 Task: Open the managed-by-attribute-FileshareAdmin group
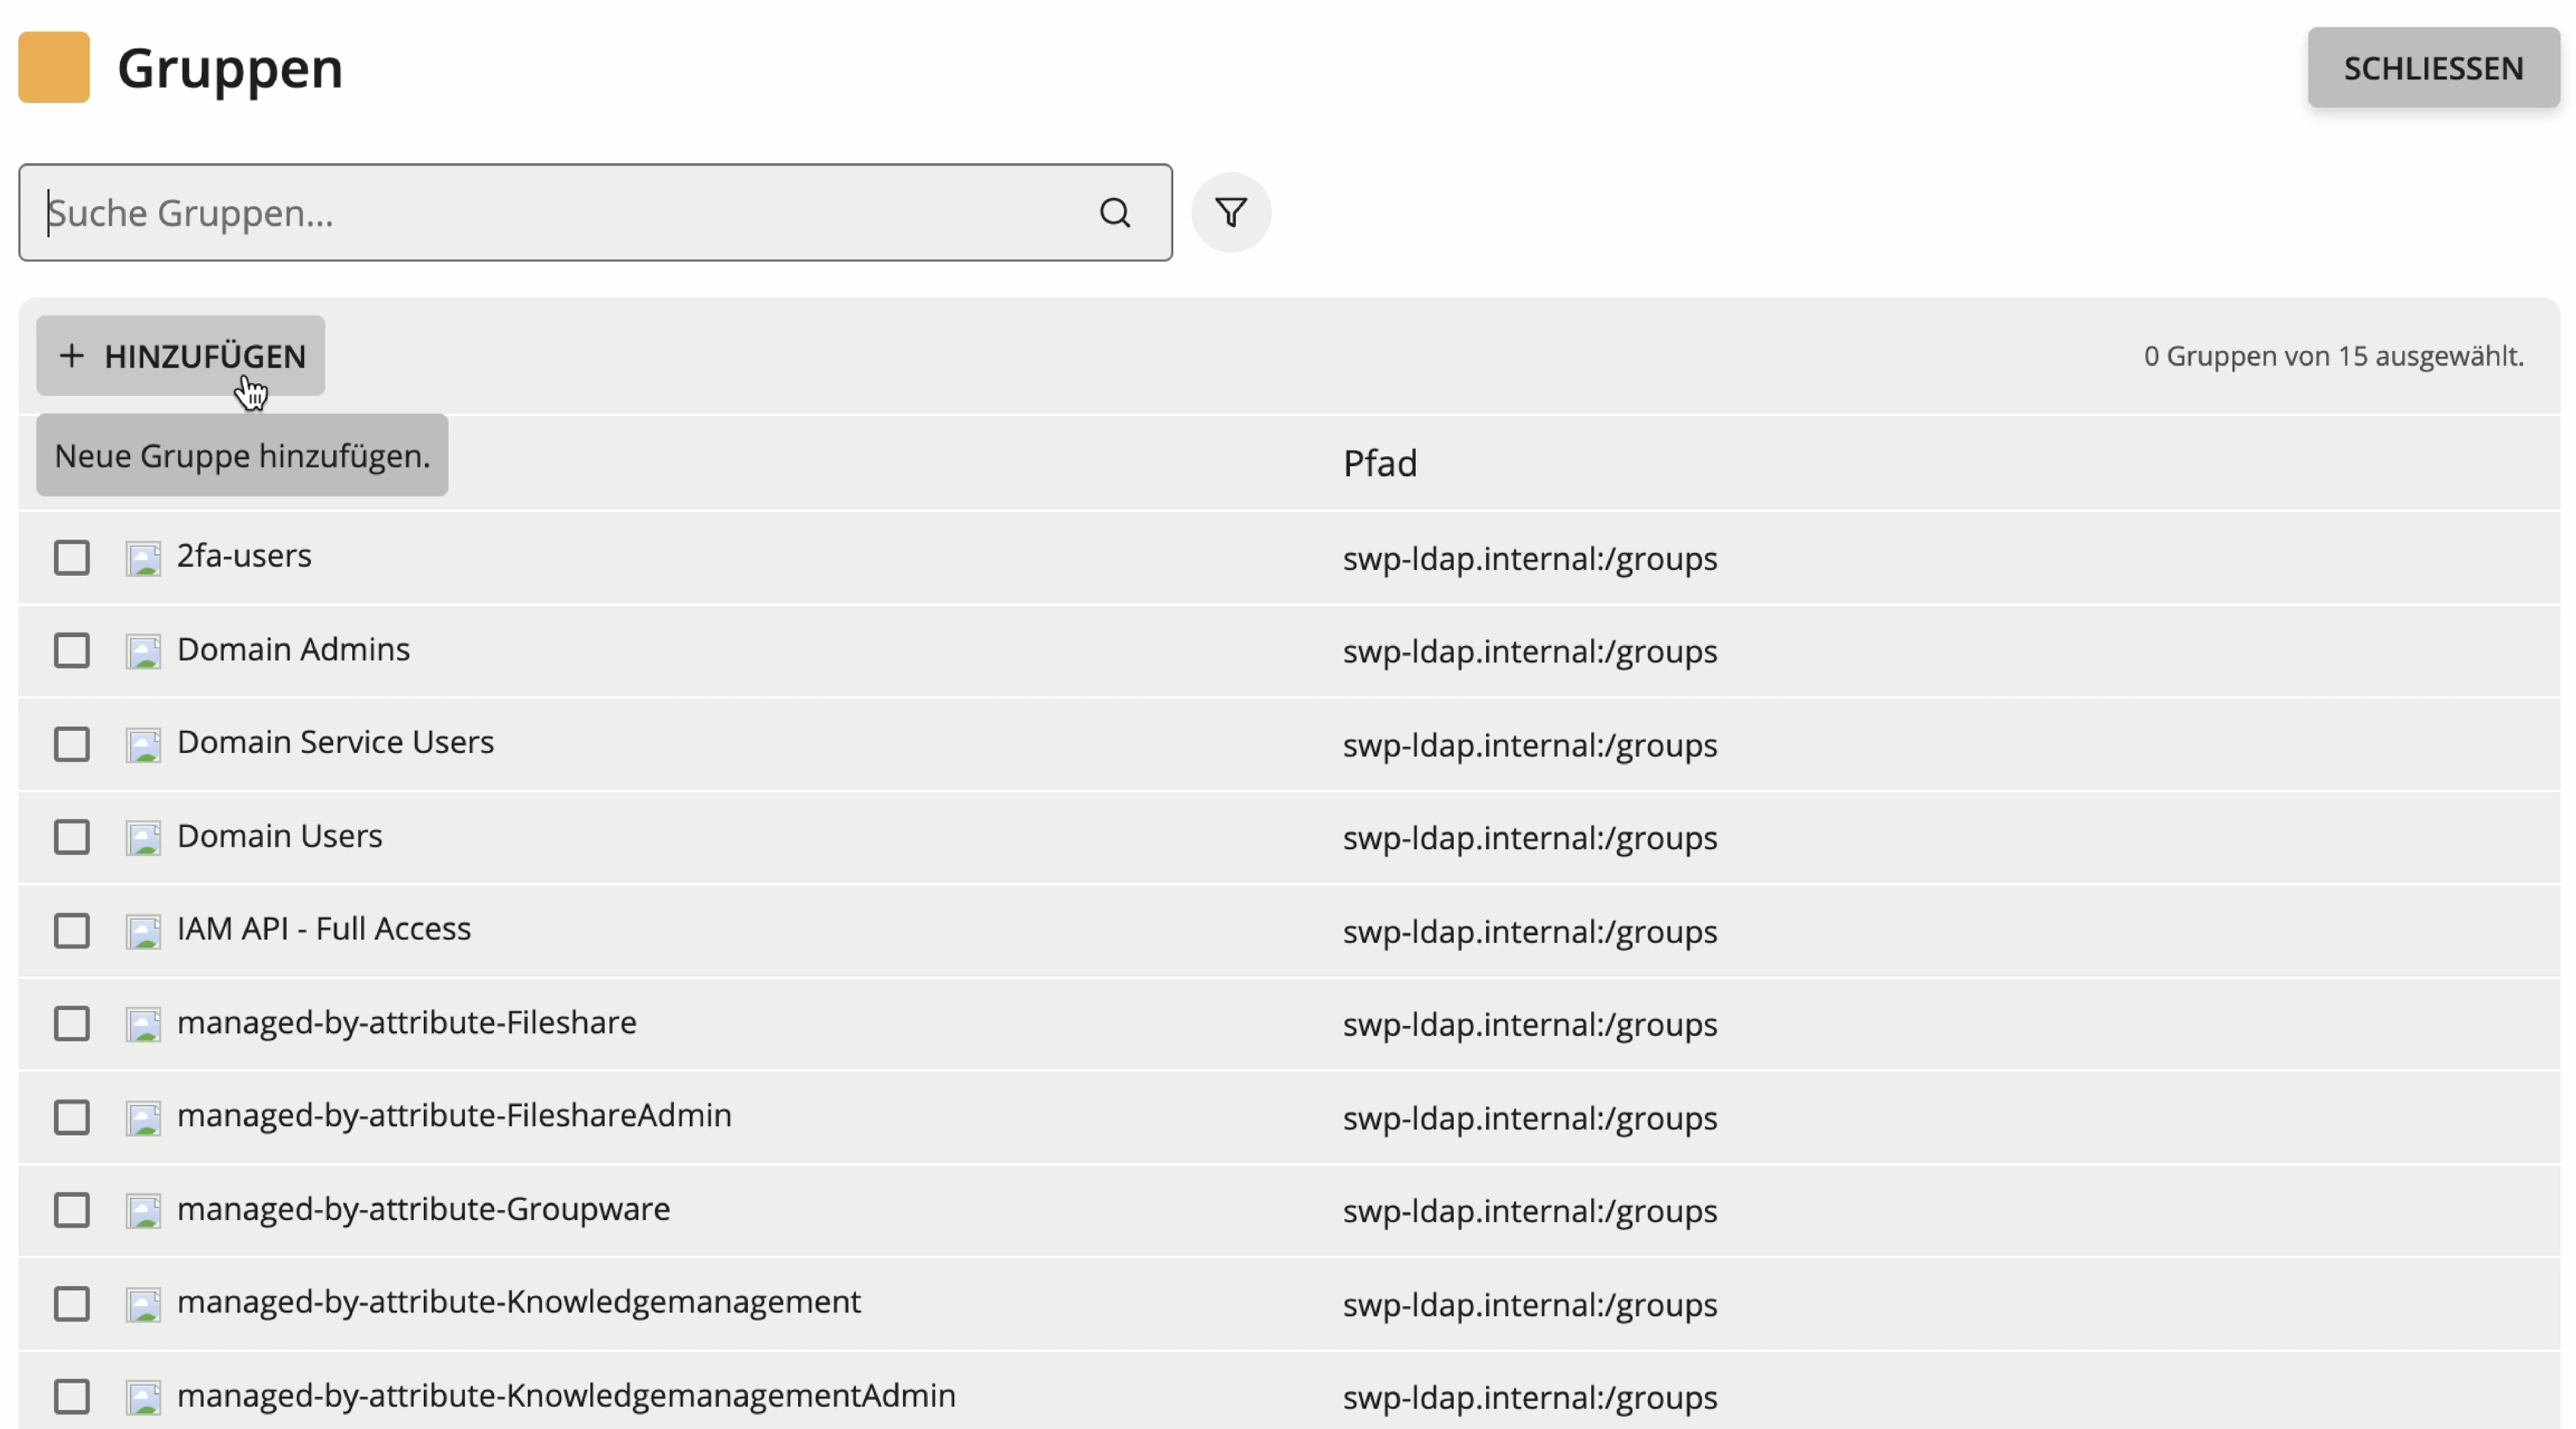pos(454,1115)
